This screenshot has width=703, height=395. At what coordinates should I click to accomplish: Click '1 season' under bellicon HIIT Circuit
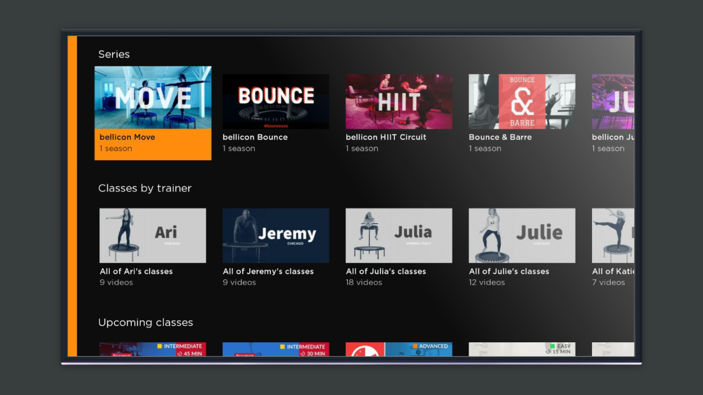(x=362, y=149)
